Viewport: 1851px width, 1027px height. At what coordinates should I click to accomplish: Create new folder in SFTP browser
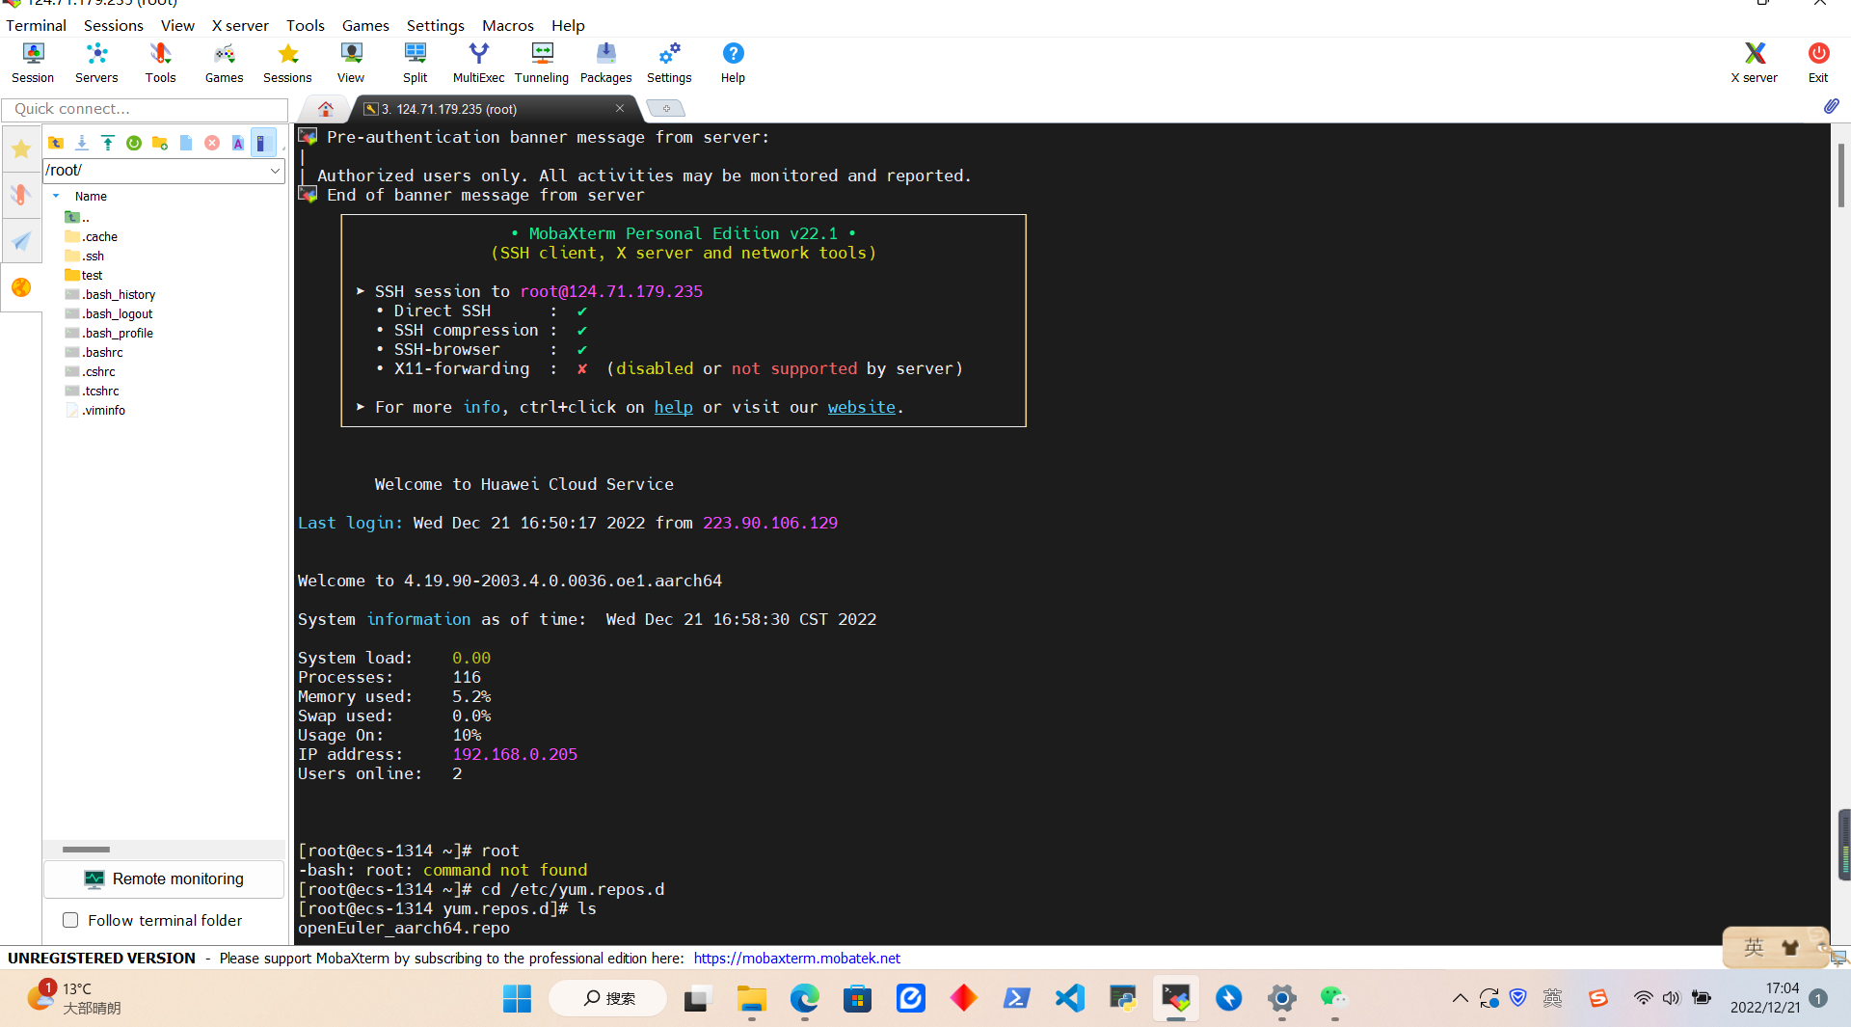point(160,143)
